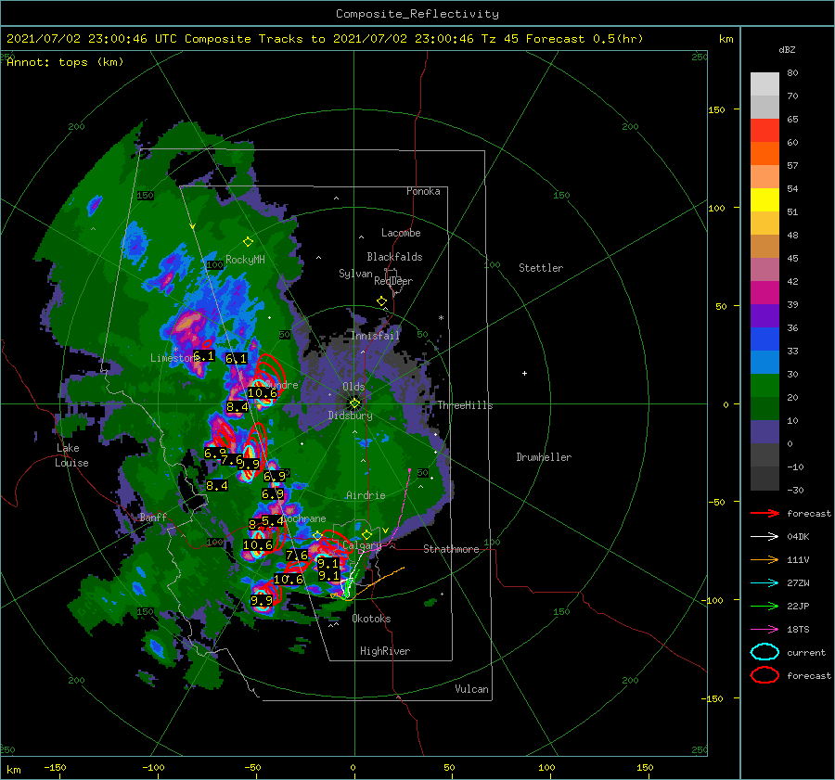Click the Composite_Reflectivity title
This screenshot has height=780, width=835.
(417, 14)
